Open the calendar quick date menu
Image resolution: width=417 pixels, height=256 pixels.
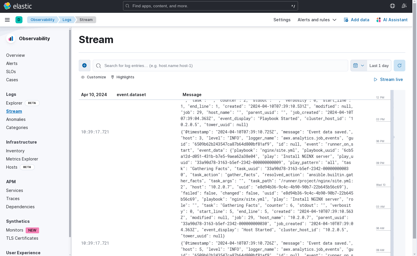358,66
